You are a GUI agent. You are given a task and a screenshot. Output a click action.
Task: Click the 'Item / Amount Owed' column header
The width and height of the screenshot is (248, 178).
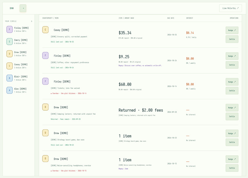[x=126, y=18]
